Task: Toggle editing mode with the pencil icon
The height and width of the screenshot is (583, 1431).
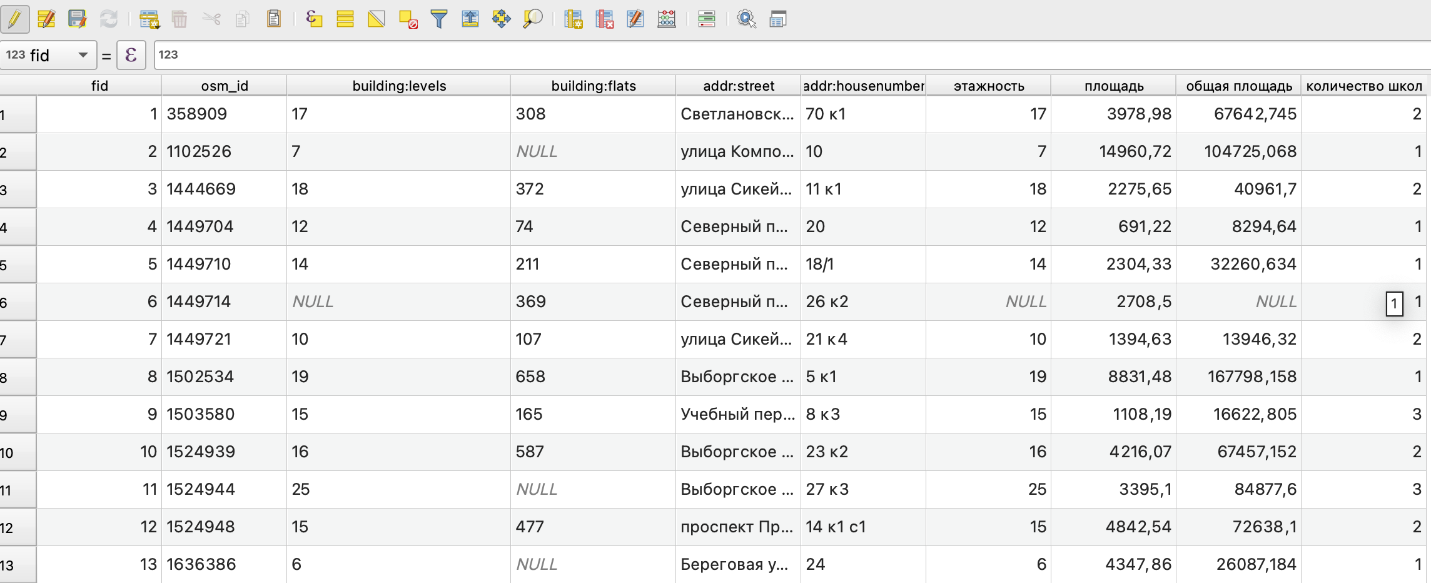Action: click(x=14, y=19)
